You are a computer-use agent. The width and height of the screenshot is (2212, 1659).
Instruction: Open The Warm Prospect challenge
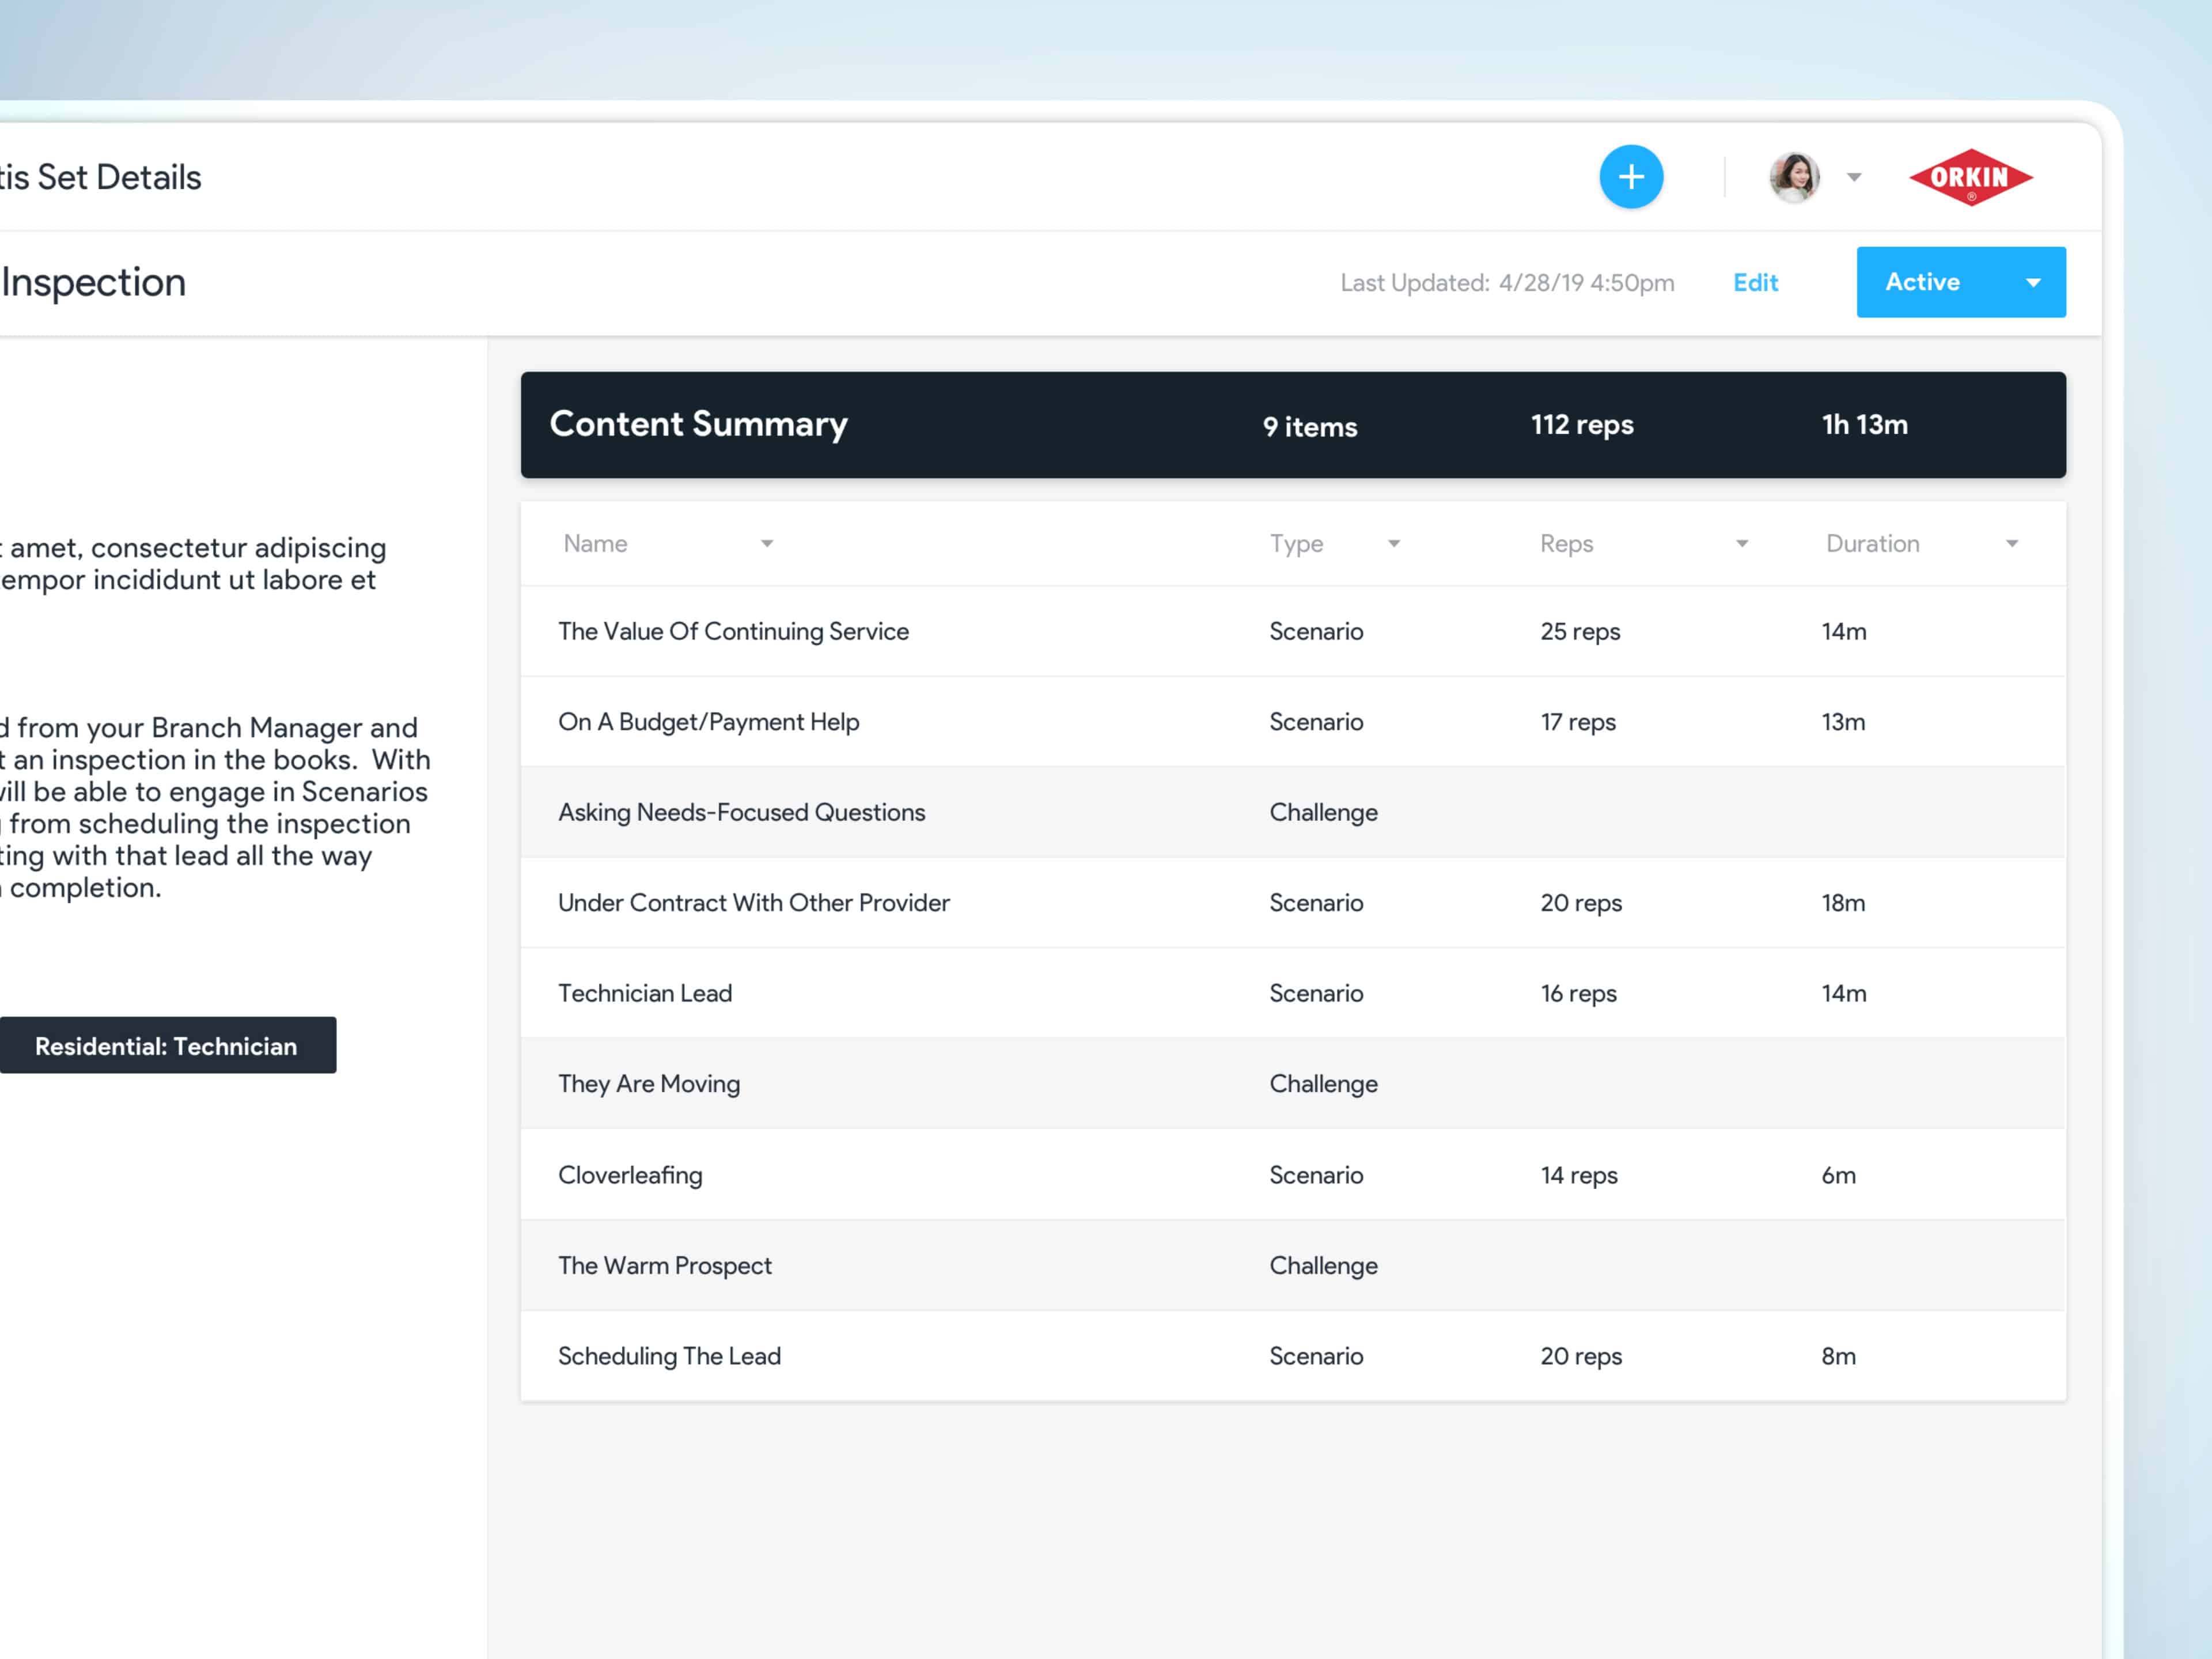coord(664,1265)
